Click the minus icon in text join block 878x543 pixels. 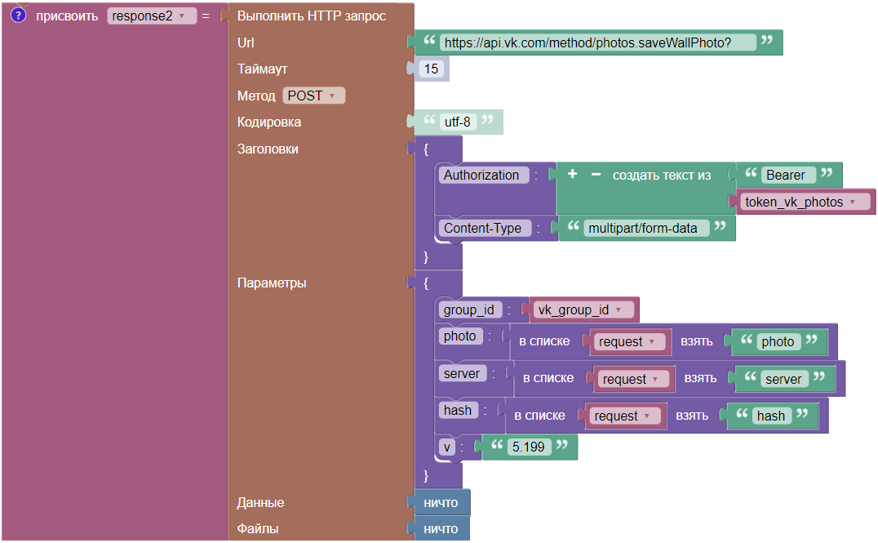pos(596,175)
